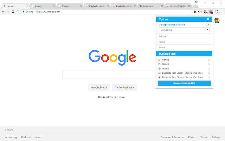Click the screen capture extension icon
This screenshot has width=225, height=141.
[x=216, y=12]
